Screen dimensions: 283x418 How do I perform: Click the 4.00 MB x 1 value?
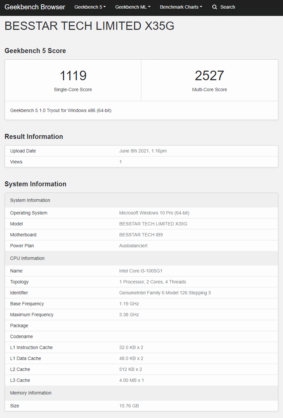pyautogui.click(x=132, y=380)
